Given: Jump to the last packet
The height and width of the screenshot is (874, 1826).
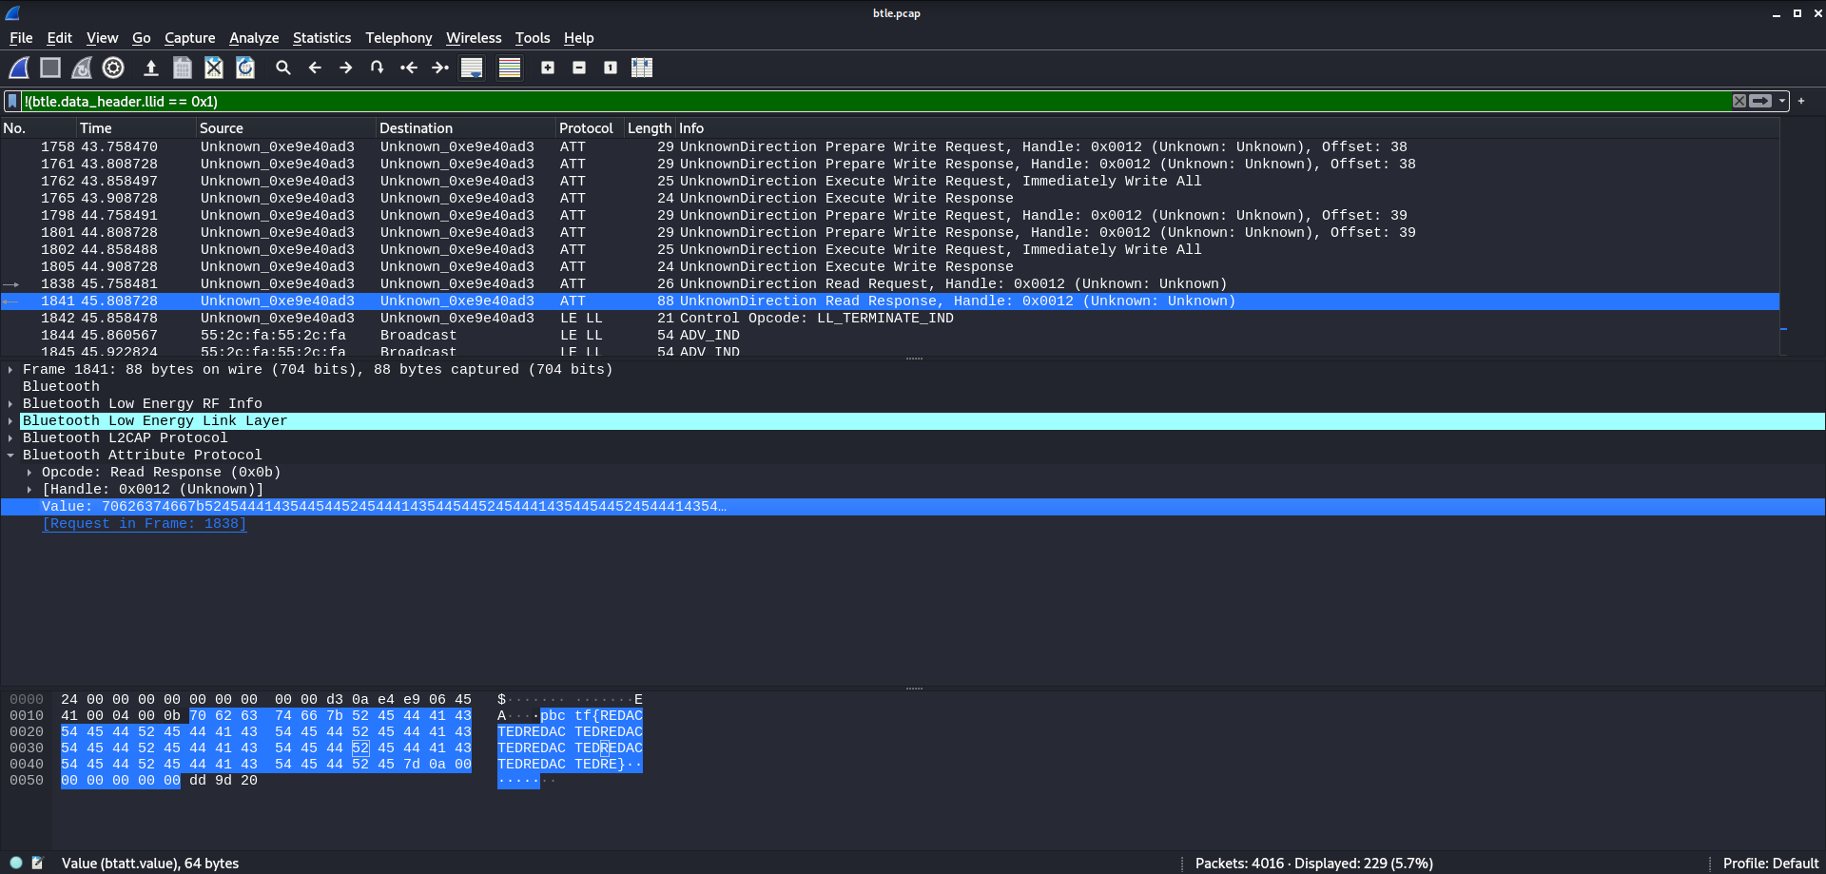Looking at the screenshot, I should pos(440,68).
